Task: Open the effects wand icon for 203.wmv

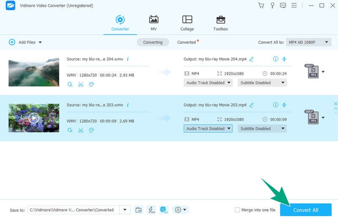Action: tap(70, 130)
